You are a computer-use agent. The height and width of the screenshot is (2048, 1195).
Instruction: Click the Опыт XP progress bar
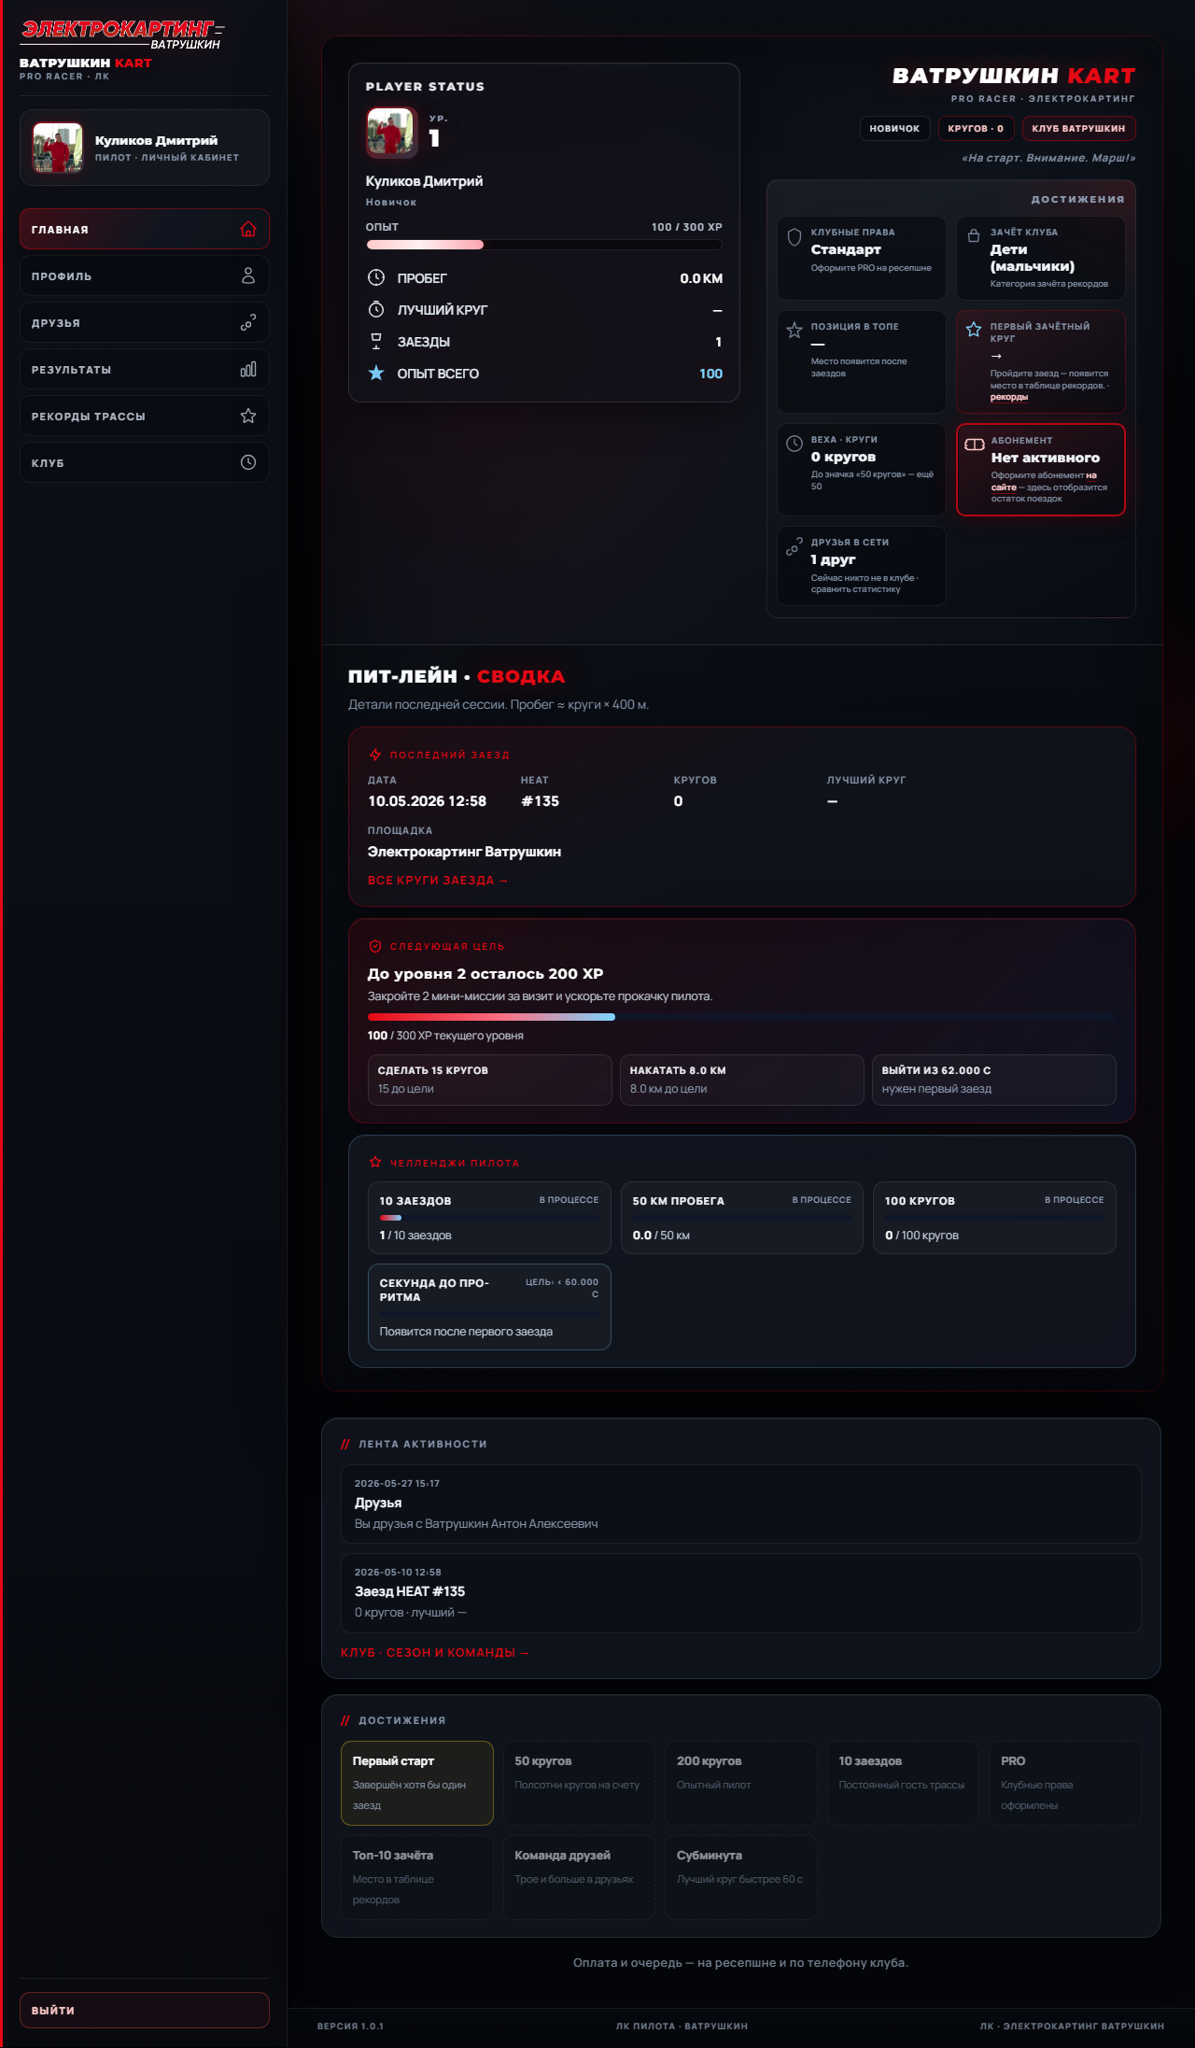point(544,245)
